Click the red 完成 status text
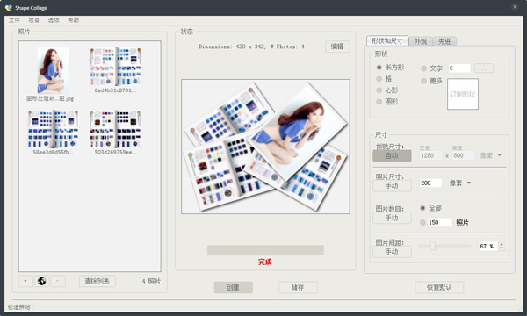The width and height of the screenshot is (527, 316). click(x=265, y=262)
